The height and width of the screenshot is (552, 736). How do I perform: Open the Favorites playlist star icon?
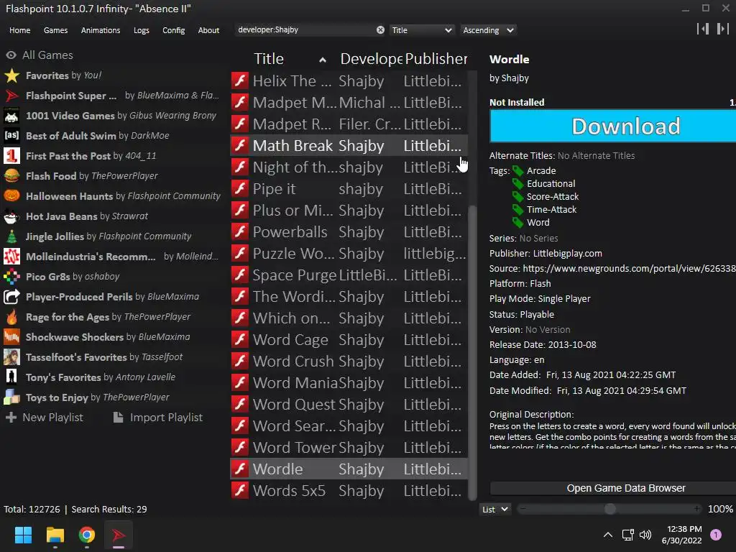tap(11, 75)
